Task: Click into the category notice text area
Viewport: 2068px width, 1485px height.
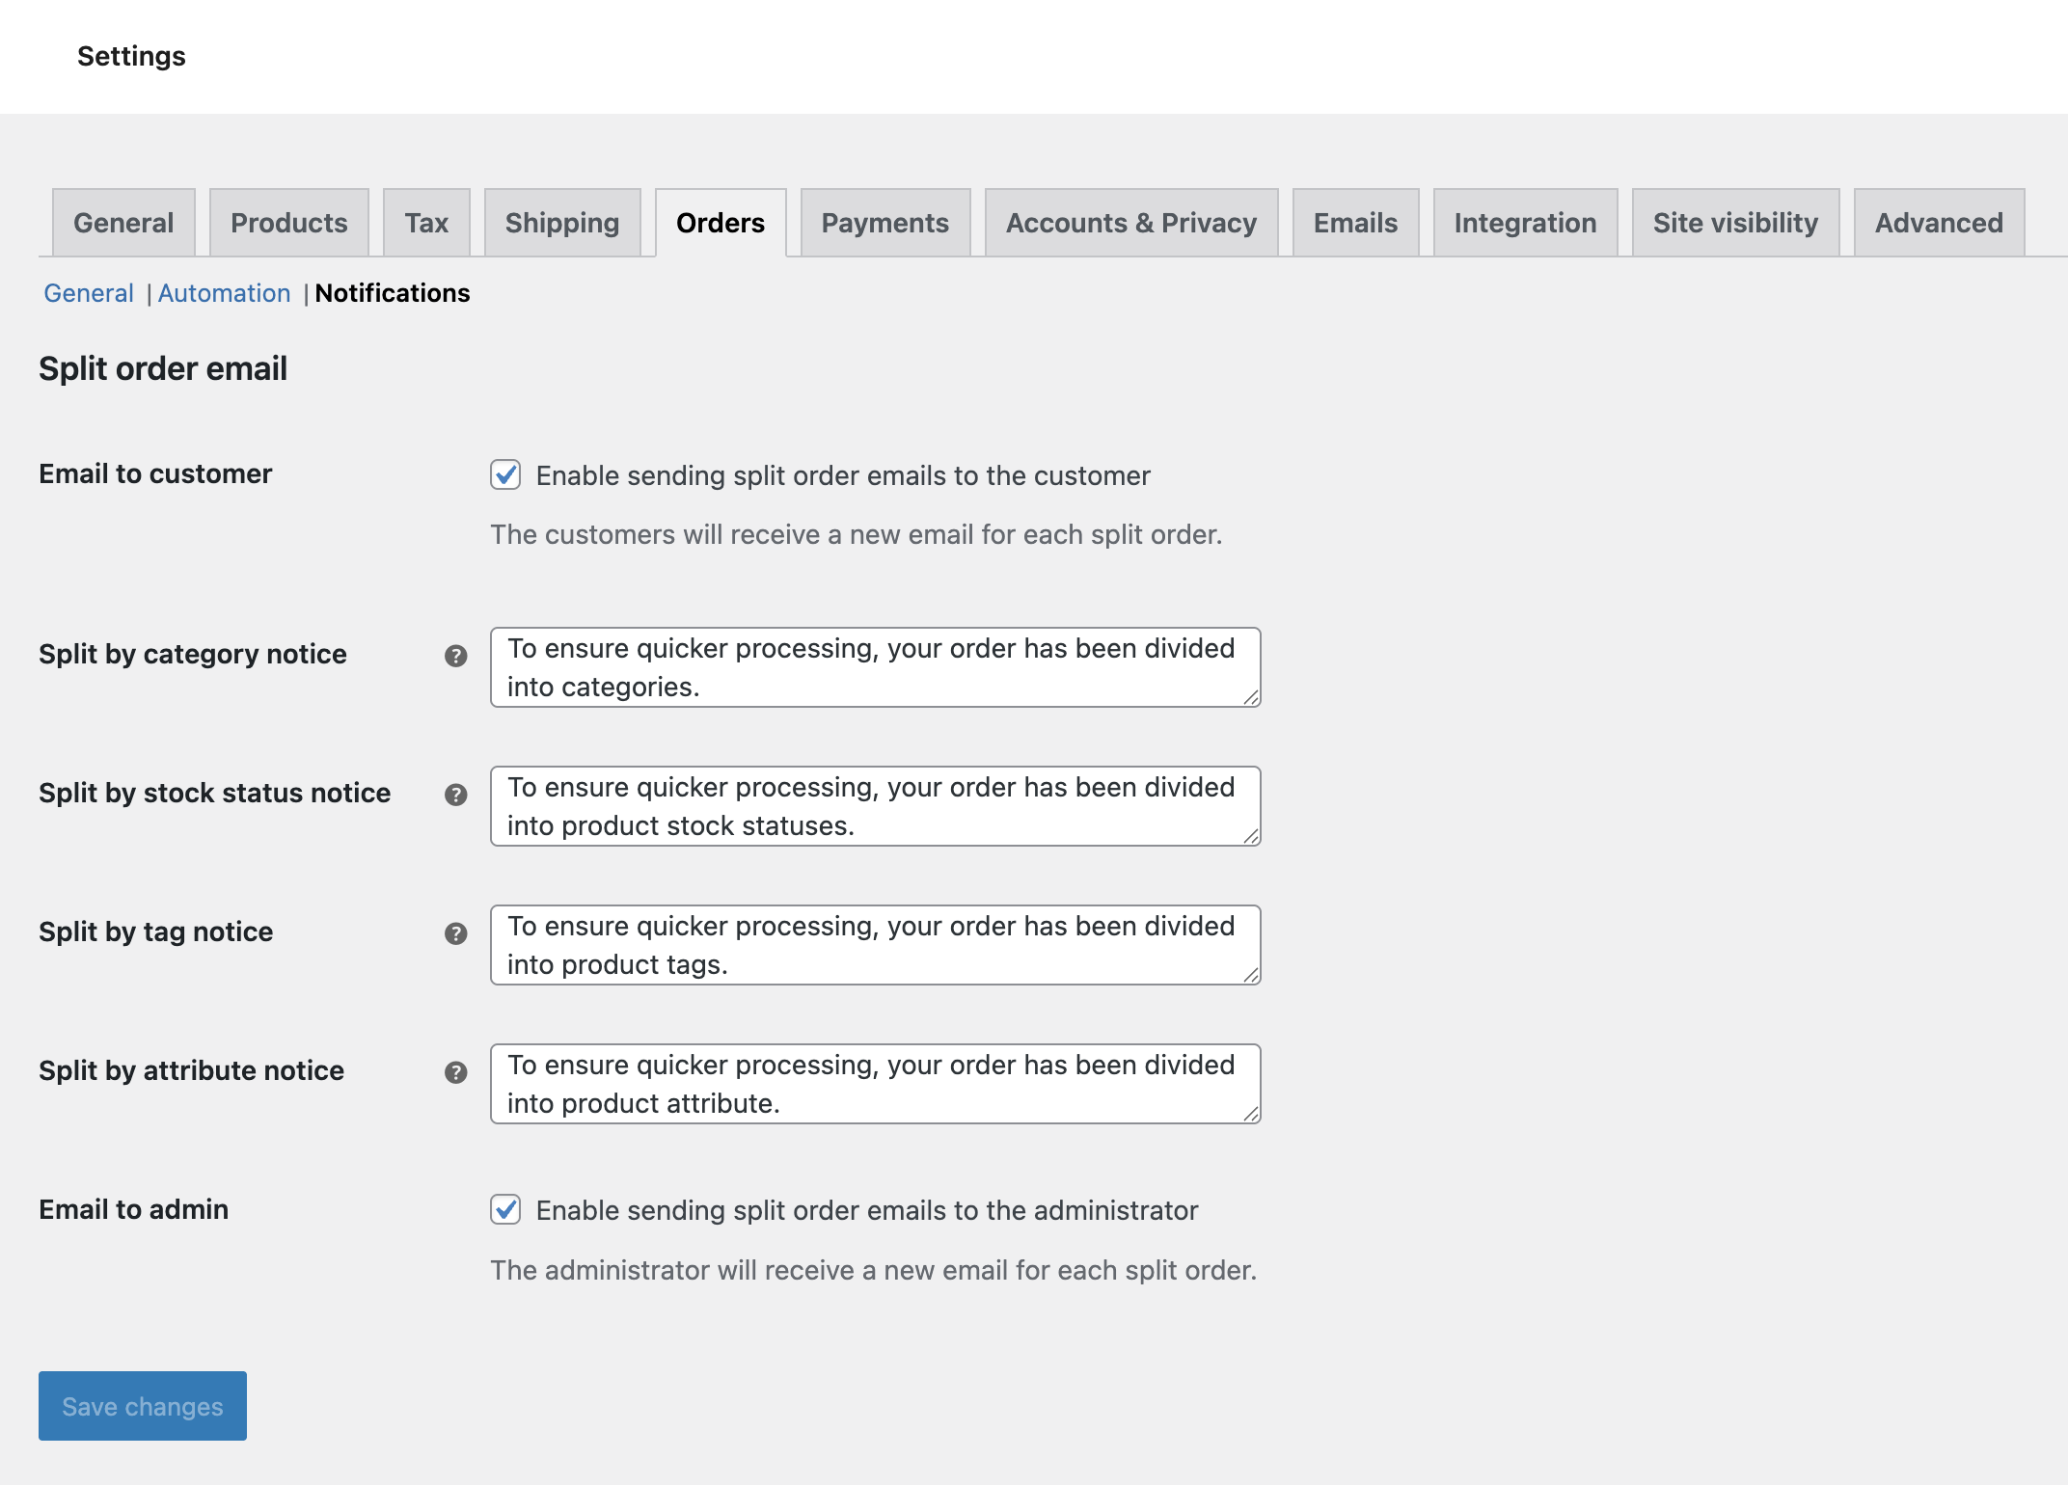Action: point(876,667)
